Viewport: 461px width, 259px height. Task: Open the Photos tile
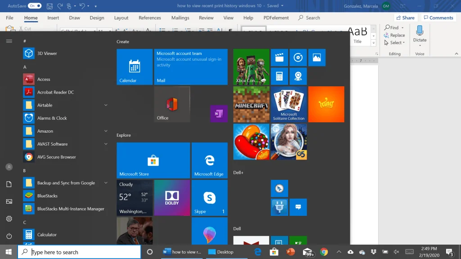[x=317, y=58]
